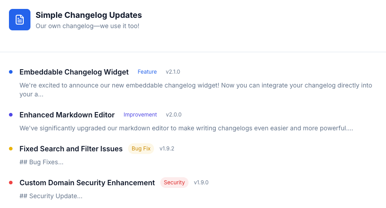Select the Bug Fix tag badge
Screen dimensions: 386x208
[x=141, y=149]
